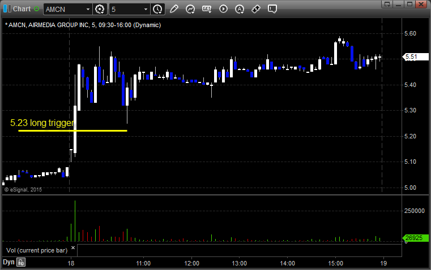The width and height of the screenshot is (431, 270).
Task: Click the Chart window title label
Action: click(x=22, y=9)
